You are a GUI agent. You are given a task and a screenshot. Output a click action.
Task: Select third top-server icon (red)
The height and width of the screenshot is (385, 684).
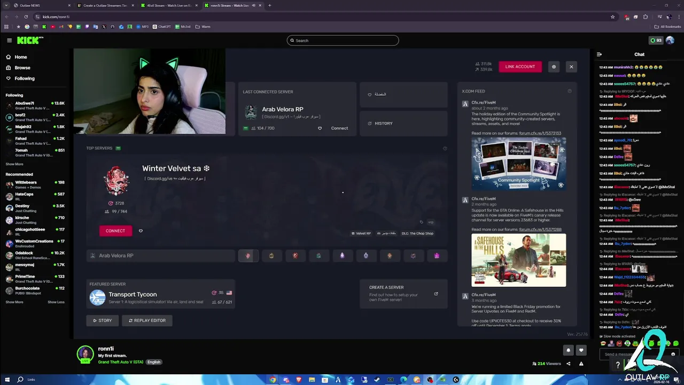tap(295, 256)
